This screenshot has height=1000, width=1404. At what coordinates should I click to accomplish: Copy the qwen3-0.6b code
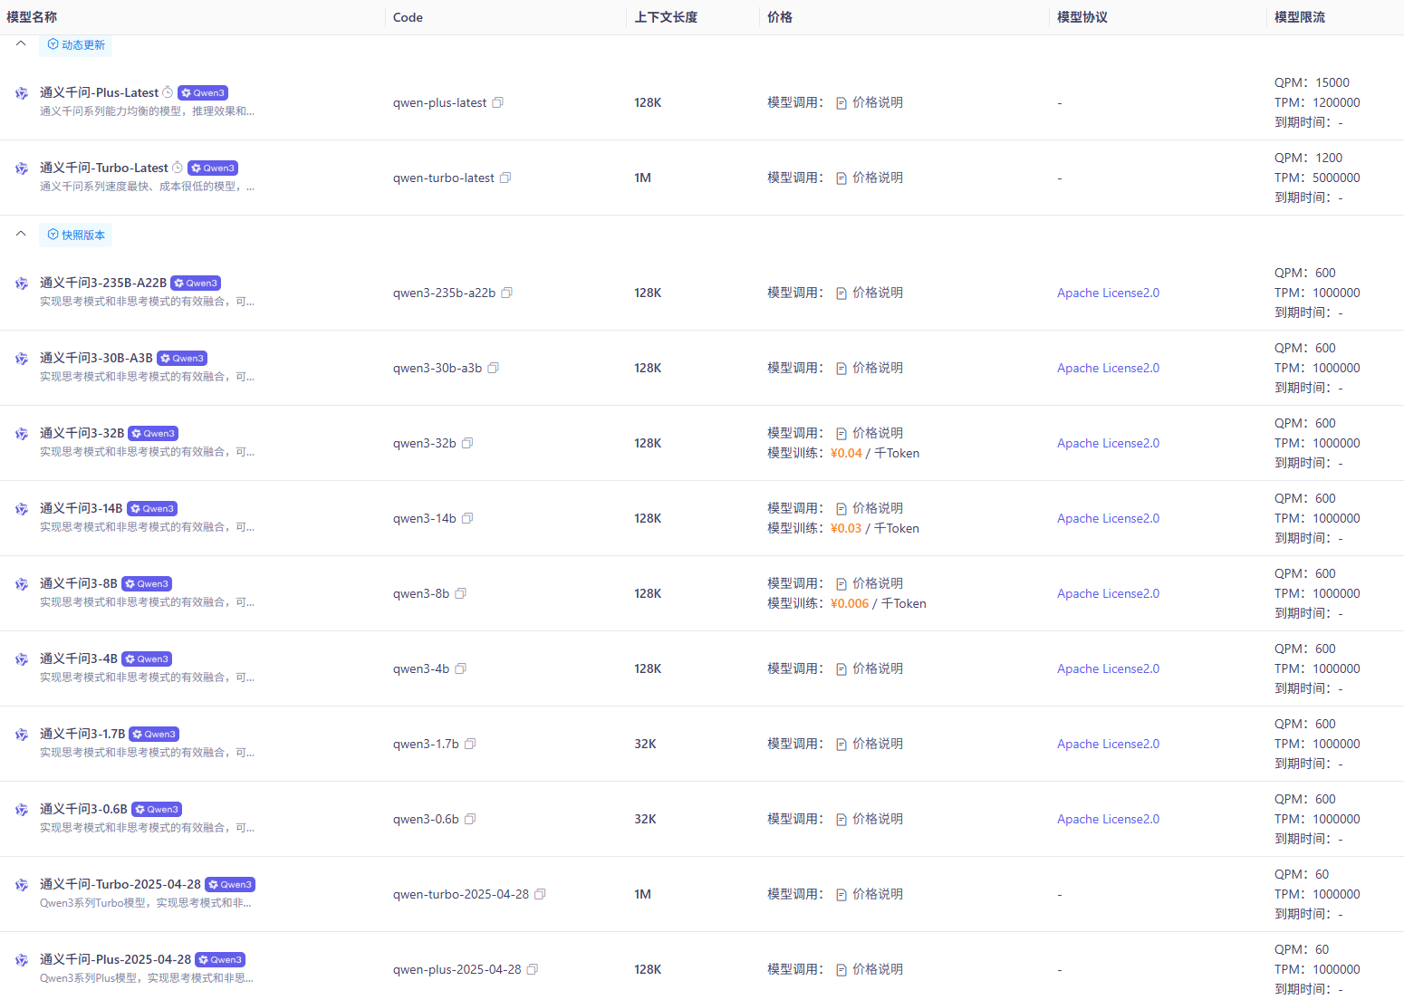(470, 819)
